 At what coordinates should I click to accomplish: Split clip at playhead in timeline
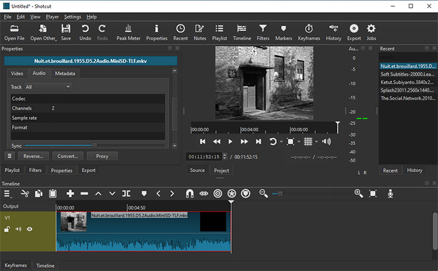[x=126, y=194]
